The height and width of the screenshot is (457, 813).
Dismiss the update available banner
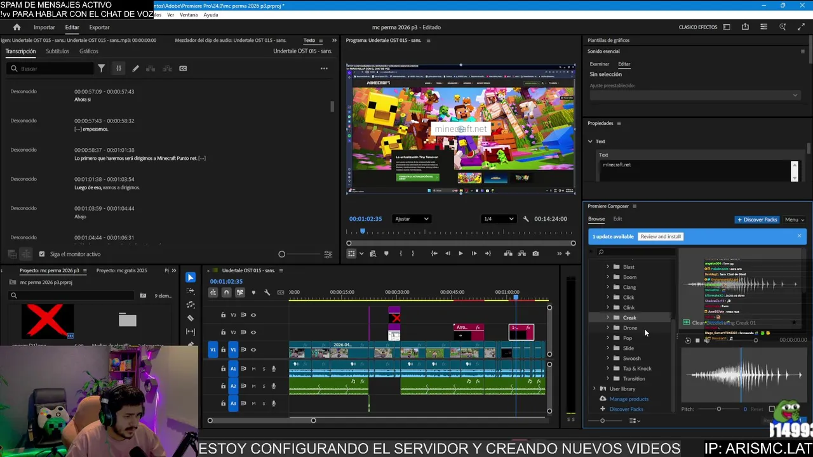(799, 236)
